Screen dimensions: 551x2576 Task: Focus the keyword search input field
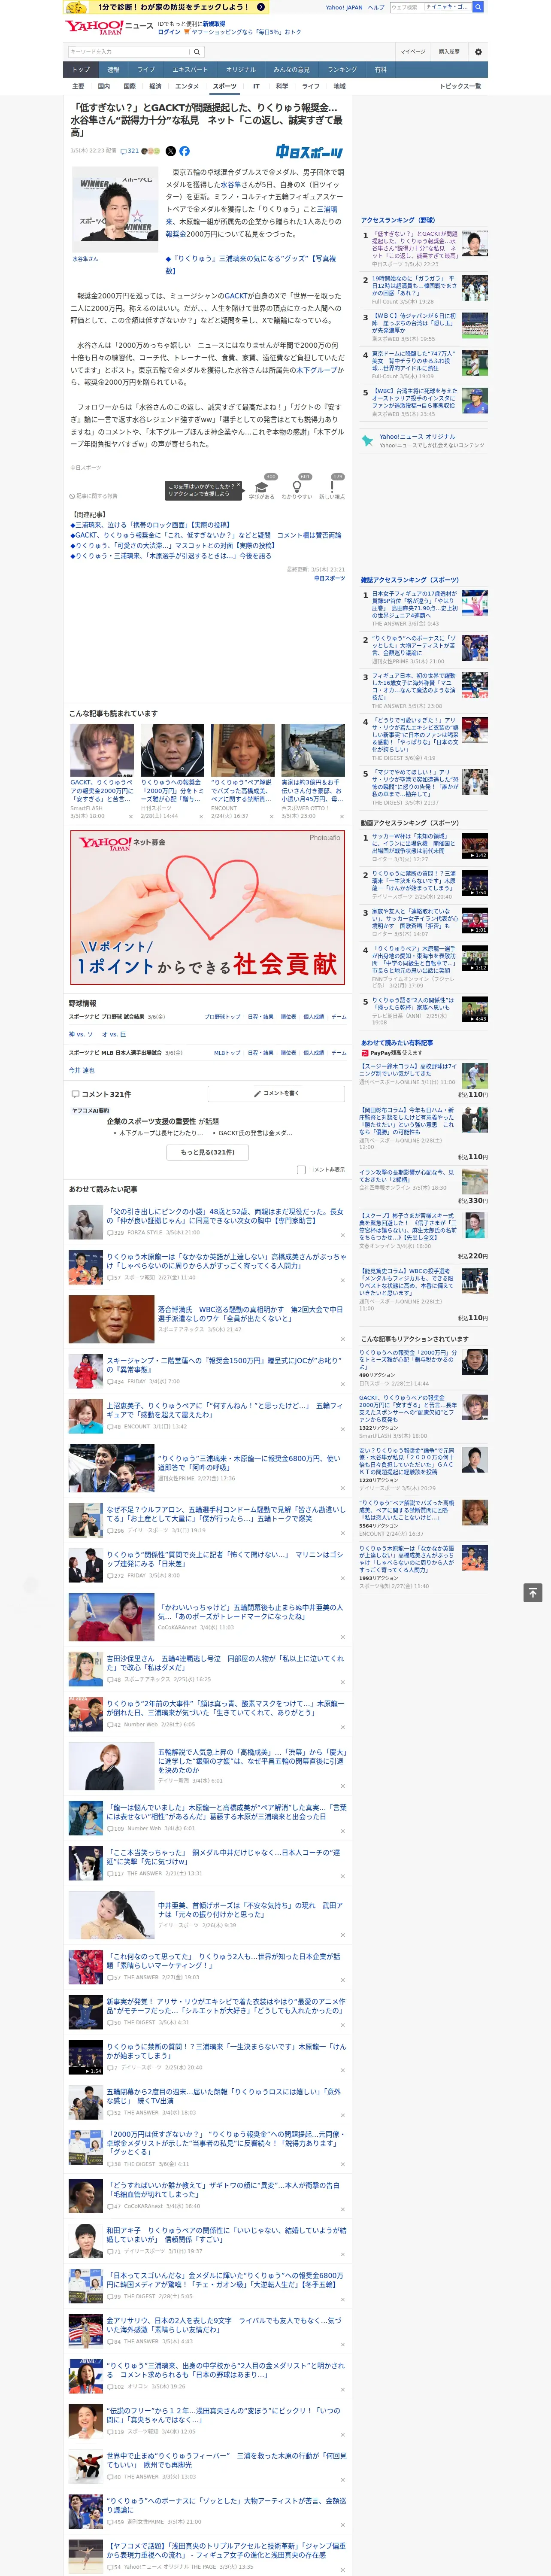click(129, 52)
